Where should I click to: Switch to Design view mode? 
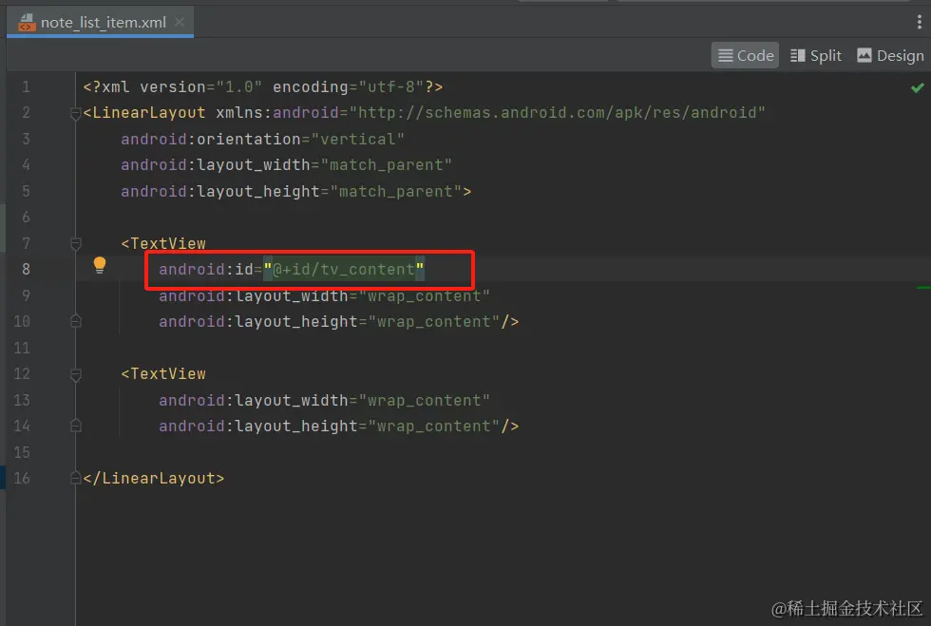pos(890,55)
